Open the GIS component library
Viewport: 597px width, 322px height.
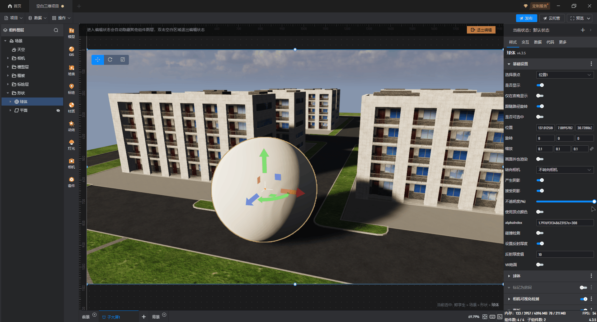tap(71, 51)
